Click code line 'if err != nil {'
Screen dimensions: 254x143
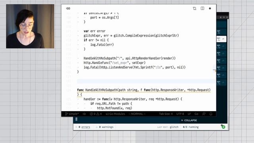pos(96,40)
